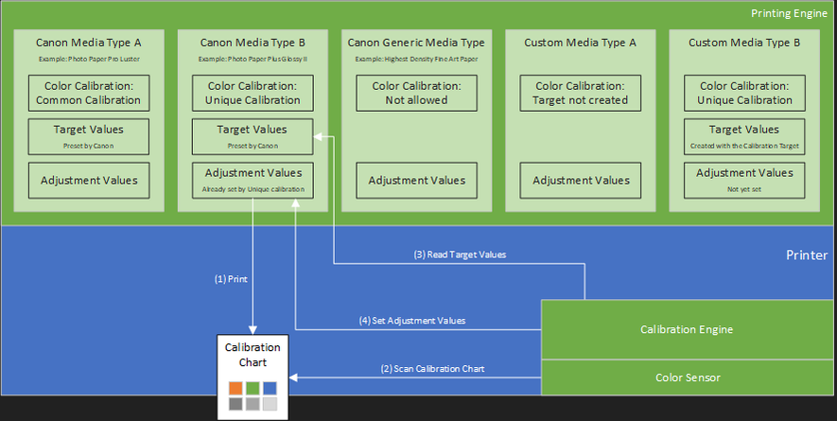Click Target Values 'Created with the Calibration Target' box
The image size is (837, 421).
pyautogui.click(x=744, y=137)
